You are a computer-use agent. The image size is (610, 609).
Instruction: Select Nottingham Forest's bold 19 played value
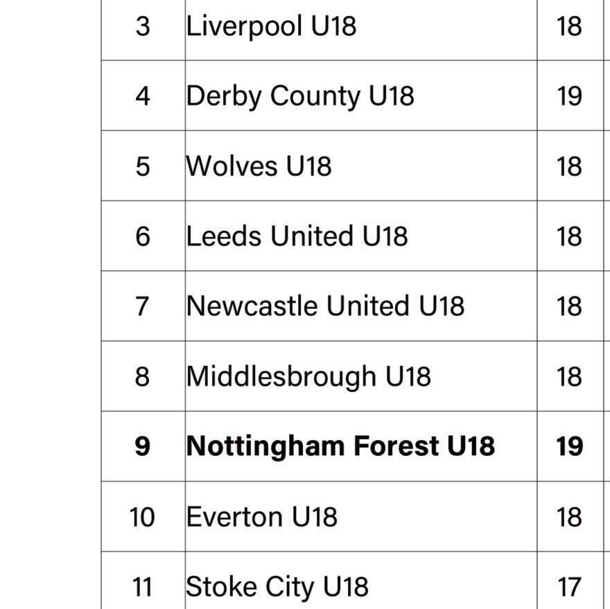569,446
